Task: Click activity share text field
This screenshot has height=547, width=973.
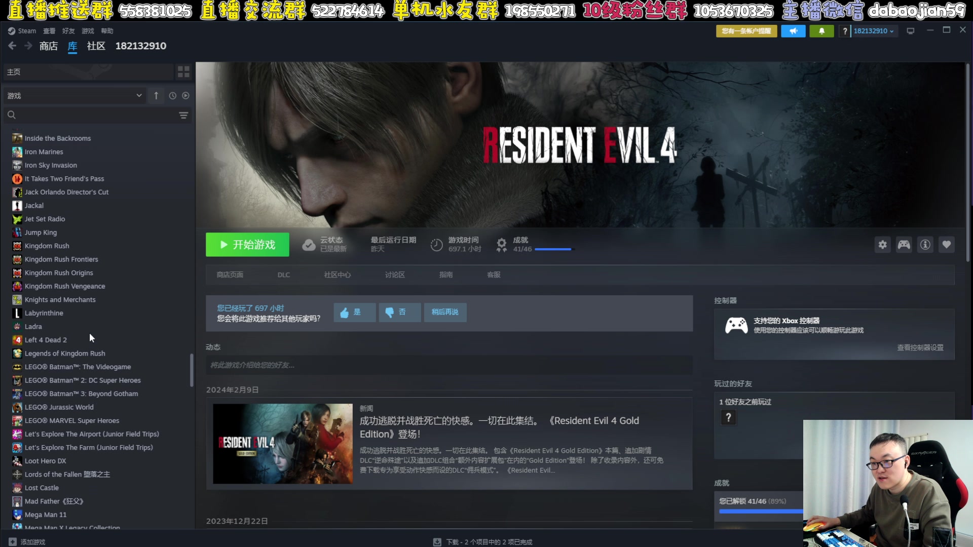Action: tap(449, 365)
